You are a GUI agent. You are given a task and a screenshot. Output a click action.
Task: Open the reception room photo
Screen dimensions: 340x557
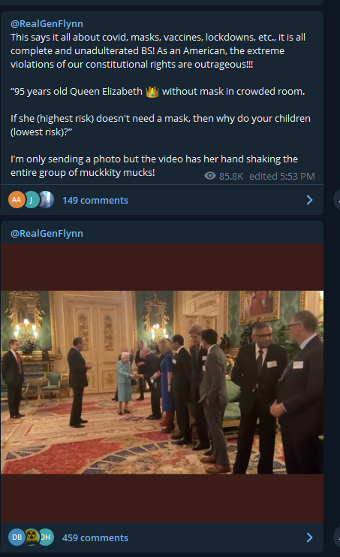(x=162, y=382)
